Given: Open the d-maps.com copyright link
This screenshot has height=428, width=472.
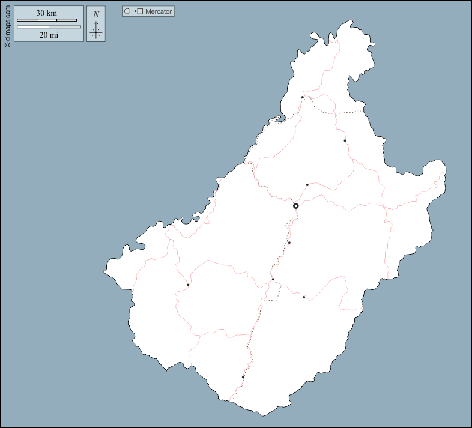Looking at the screenshot, I should (x=7, y=24).
